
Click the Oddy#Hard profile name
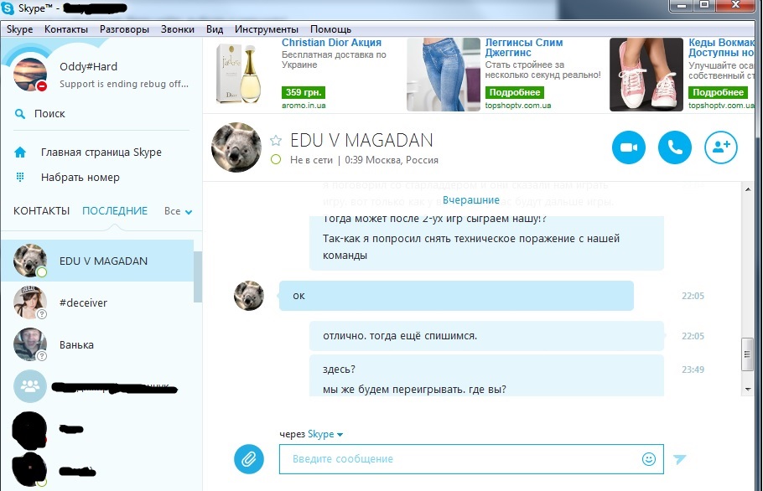[88, 66]
